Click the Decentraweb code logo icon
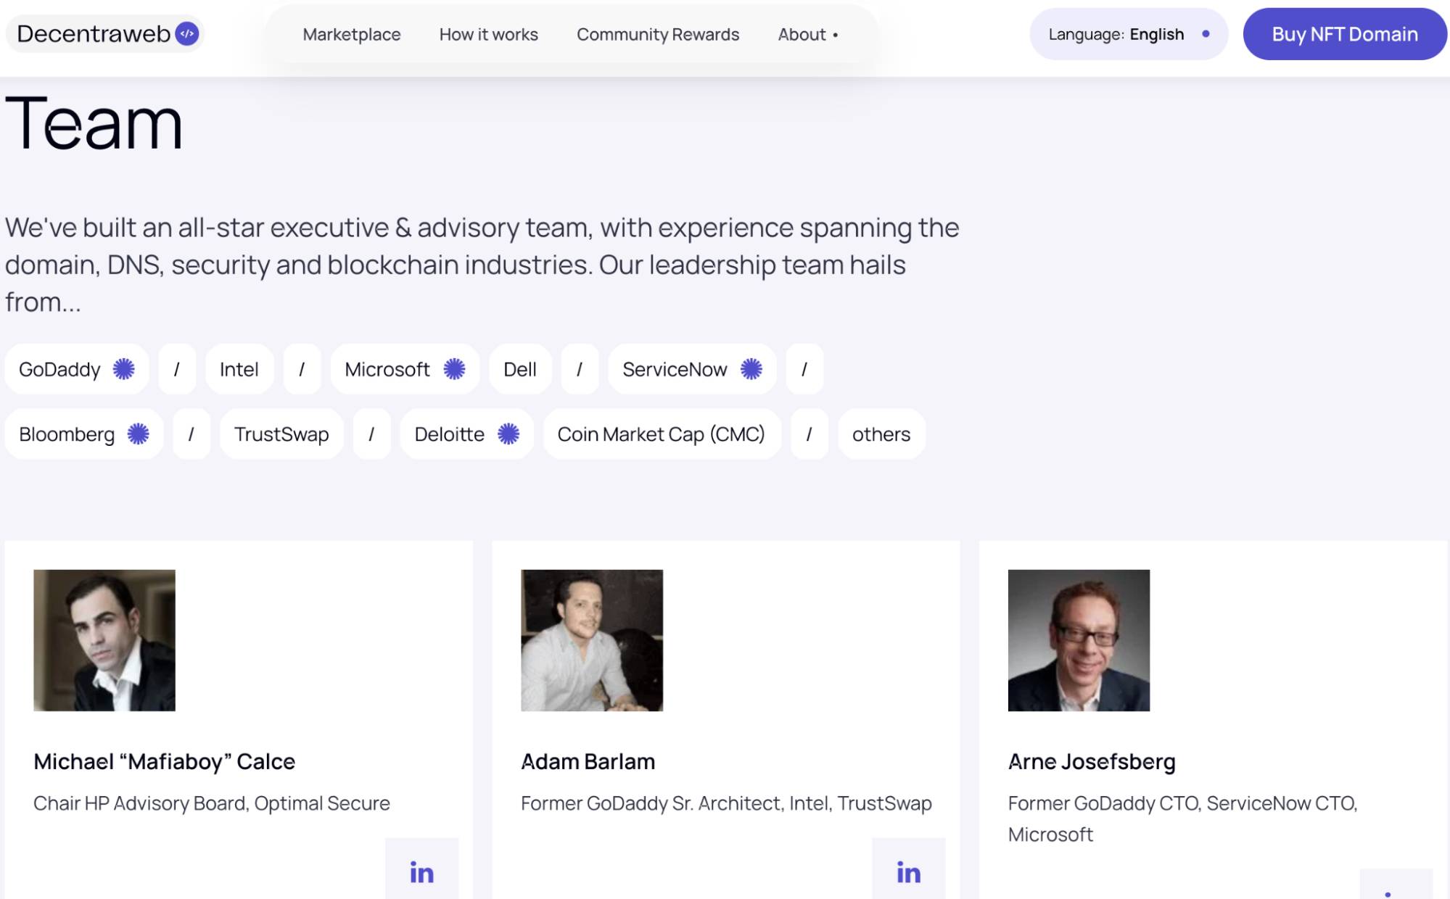 [186, 33]
